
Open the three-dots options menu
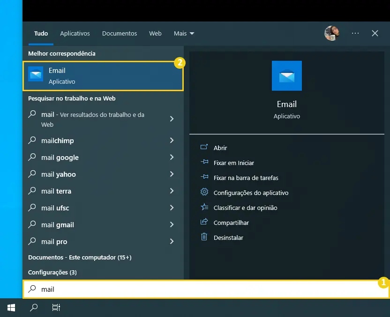(x=355, y=33)
